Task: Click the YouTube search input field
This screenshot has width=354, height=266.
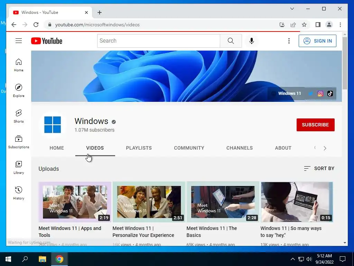Action: click(158, 41)
